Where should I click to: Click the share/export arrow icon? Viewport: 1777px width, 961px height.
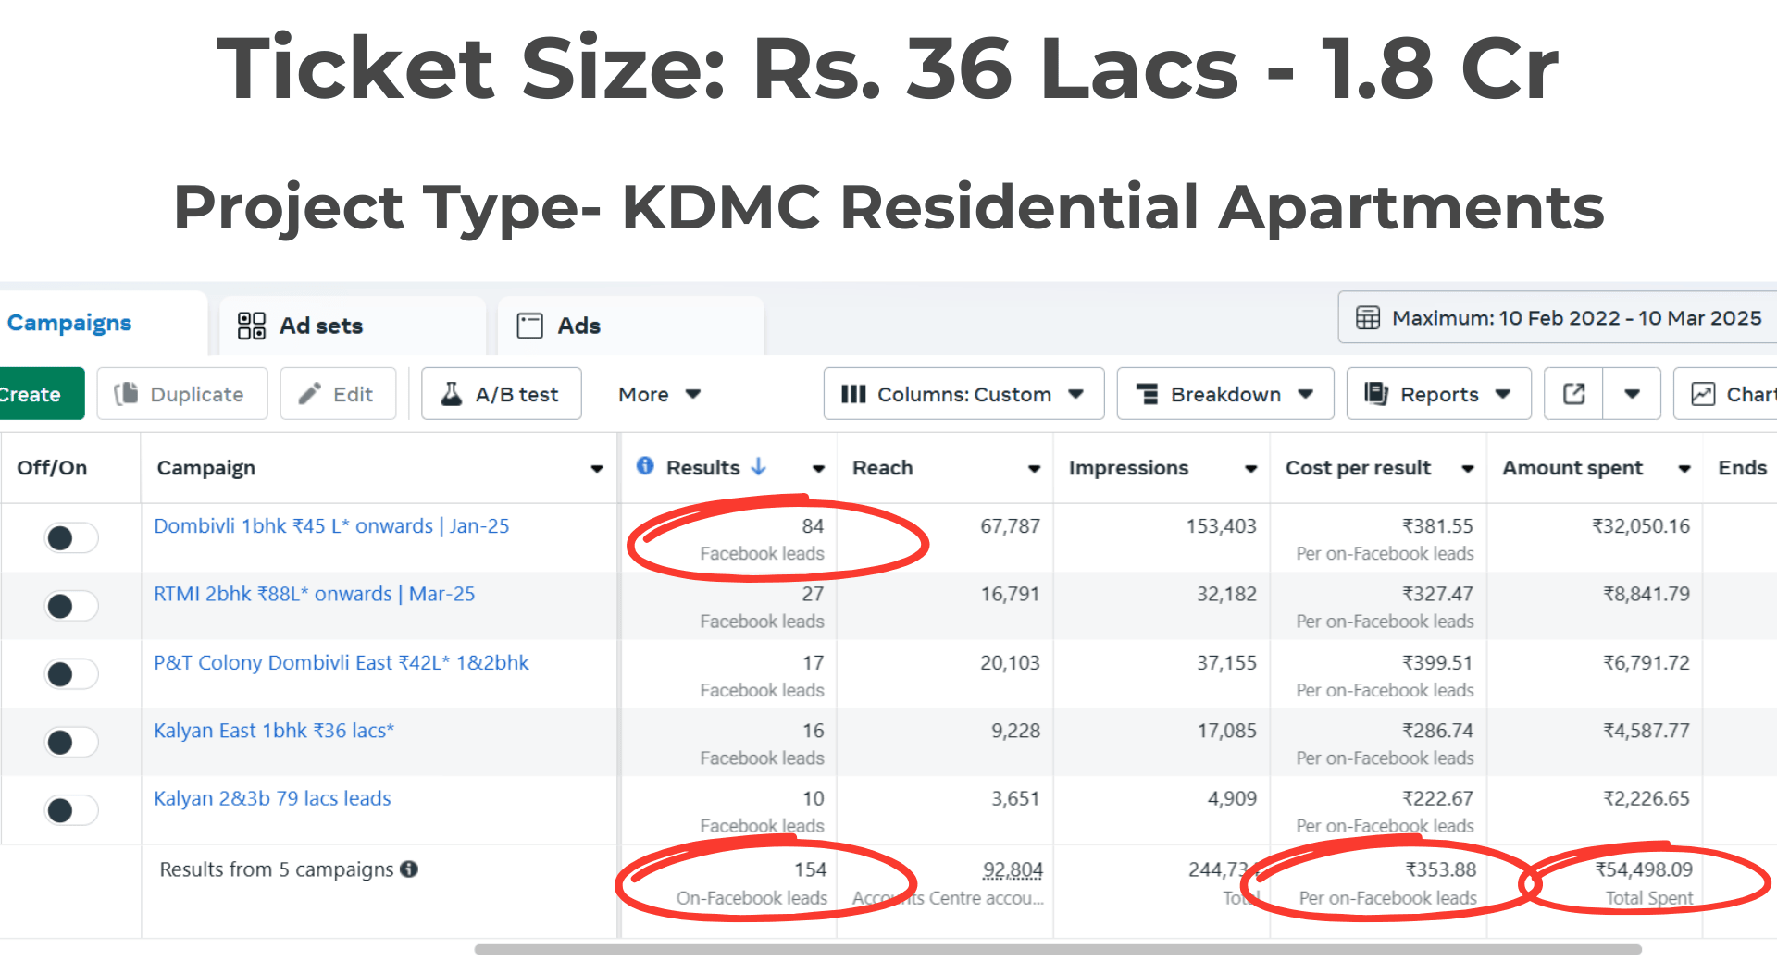pyautogui.click(x=1573, y=394)
